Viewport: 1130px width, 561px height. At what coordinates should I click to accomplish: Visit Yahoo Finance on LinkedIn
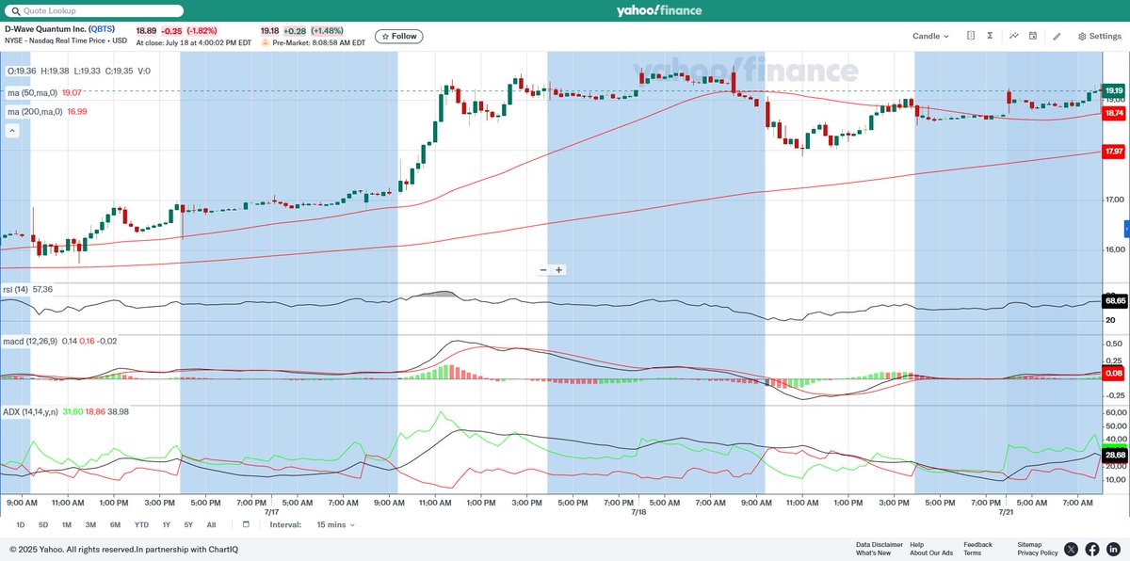point(1113,549)
